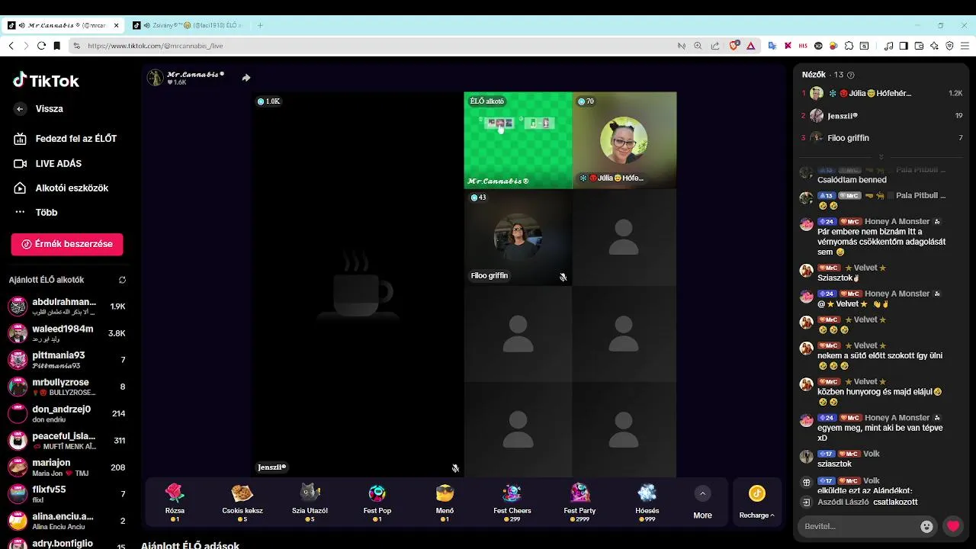Toggle mute icon on Filoo griffin tile
This screenshot has height=549, width=976.
pos(563,278)
